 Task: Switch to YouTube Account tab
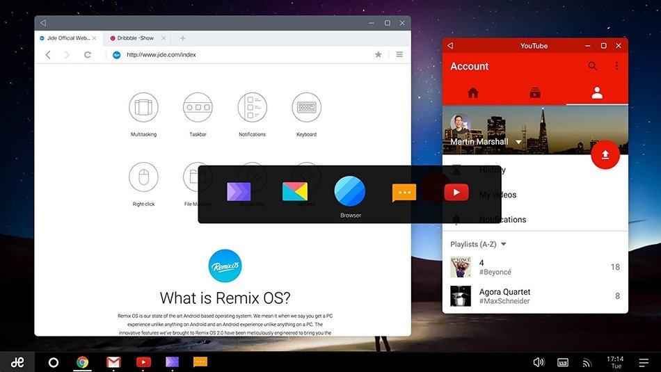(597, 92)
